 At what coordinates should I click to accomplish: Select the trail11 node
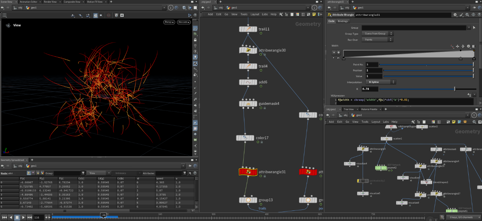pos(248,29)
